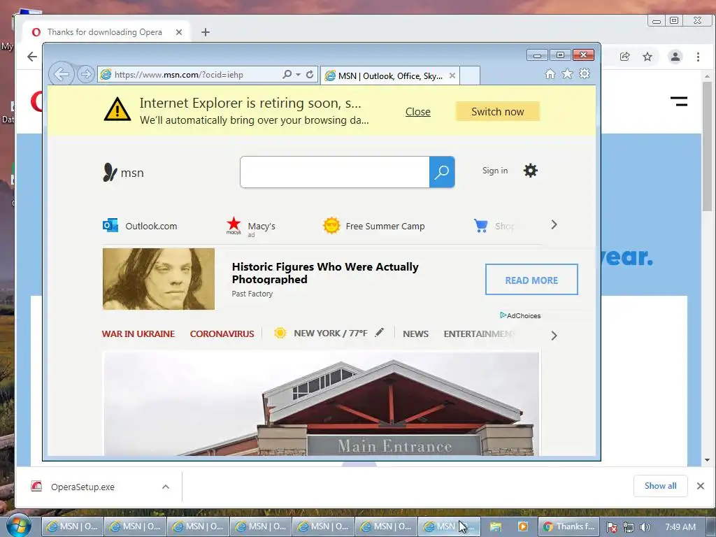Close the MSN tab in Internet Explorer
Image resolution: width=716 pixels, height=537 pixels.
point(452,76)
